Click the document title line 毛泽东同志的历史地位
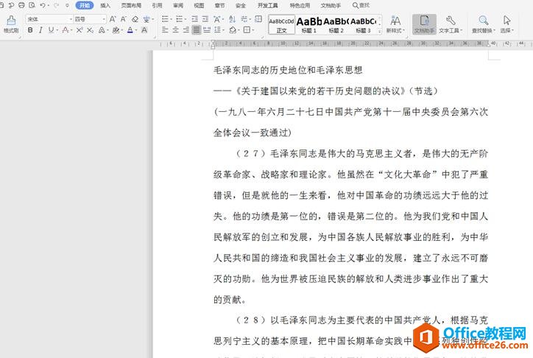Screen dimensions: 533x358 288,70
